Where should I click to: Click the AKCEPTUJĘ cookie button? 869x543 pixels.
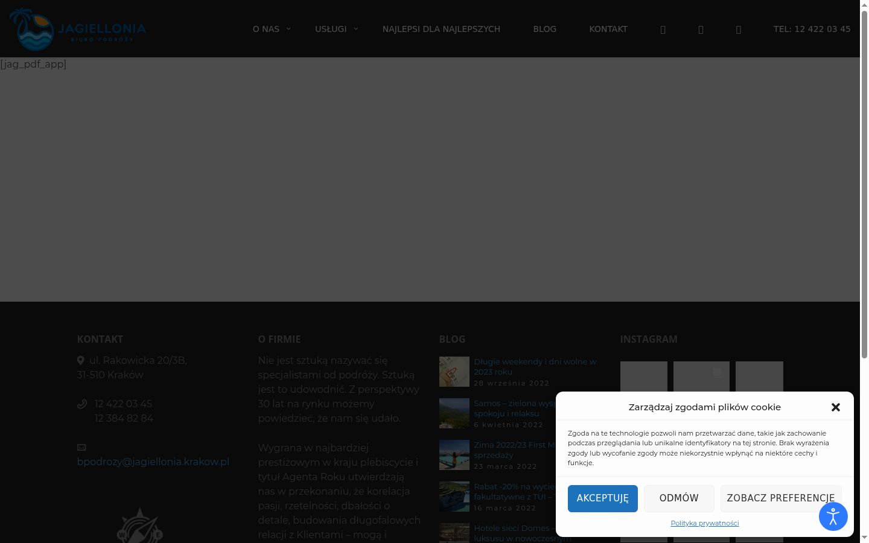[x=602, y=498]
